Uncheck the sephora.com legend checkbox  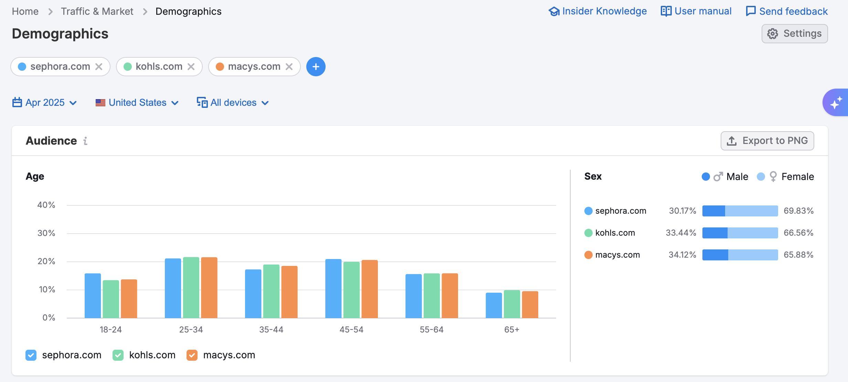(31, 355)
